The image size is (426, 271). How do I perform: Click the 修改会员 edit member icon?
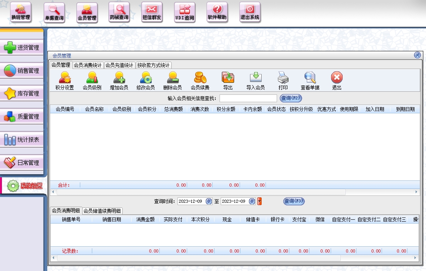click(x=145, y=78)
